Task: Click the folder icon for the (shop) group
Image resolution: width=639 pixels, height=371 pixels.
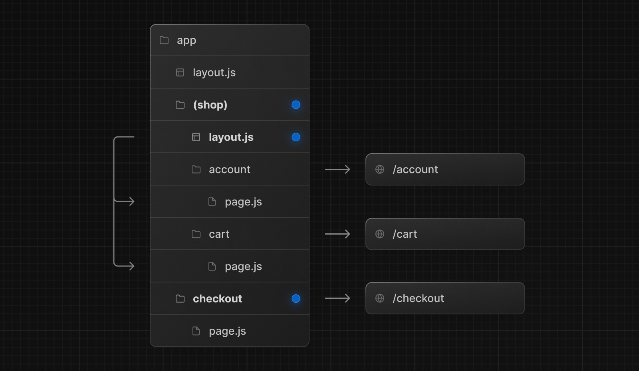Action: pos(180,105)
